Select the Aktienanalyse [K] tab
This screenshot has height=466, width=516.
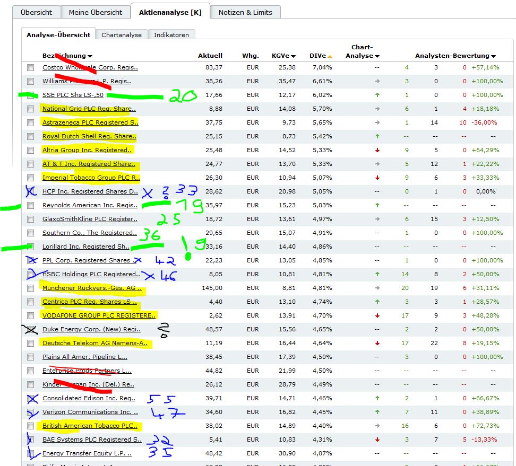coord(170,13)
